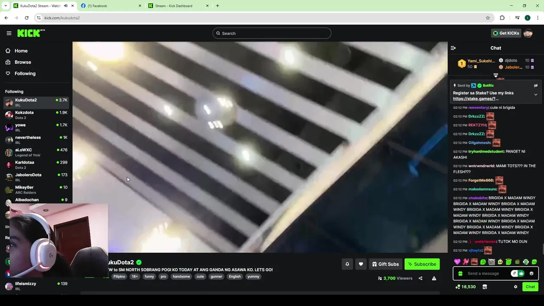The width and height of the screenshot is (544, 306).
Task: Hide the pinned BotRix message
Action: coord(535,85)
